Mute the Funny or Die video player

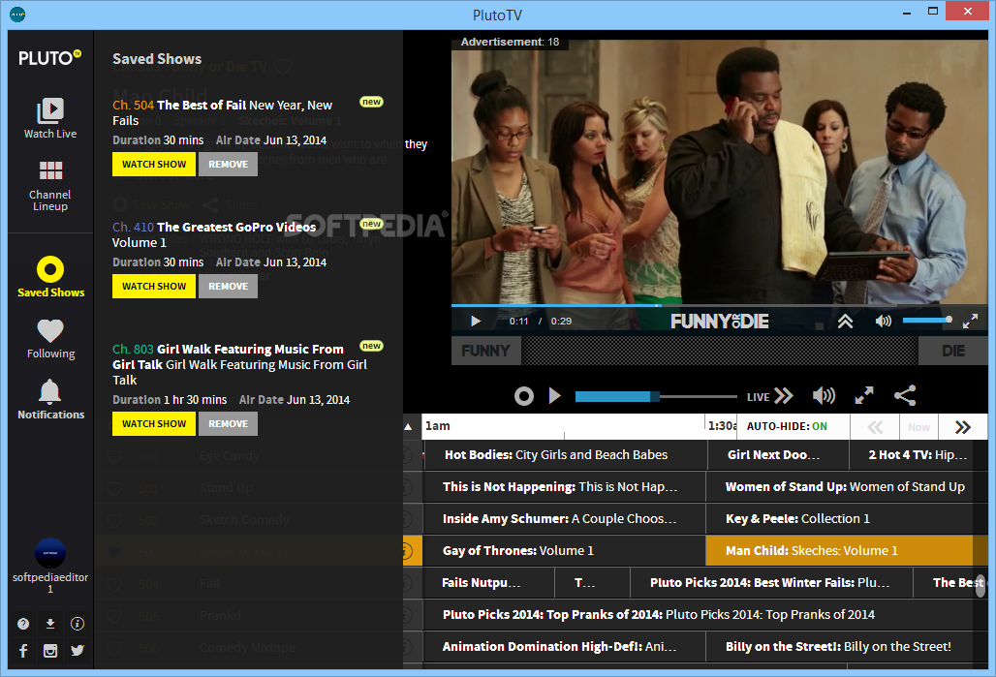pyautogui.click(x=883, y=321)
